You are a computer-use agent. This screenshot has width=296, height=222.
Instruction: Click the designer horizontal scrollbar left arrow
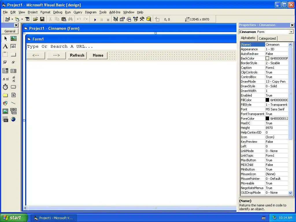[25, 208]
